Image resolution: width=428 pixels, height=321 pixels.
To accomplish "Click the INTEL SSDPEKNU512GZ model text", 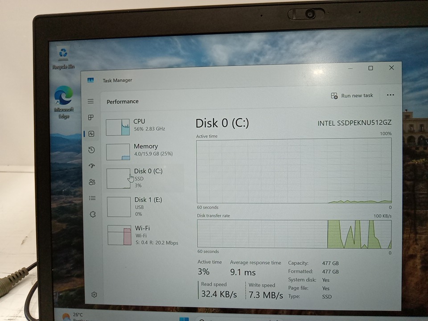I will coord(354,123).
